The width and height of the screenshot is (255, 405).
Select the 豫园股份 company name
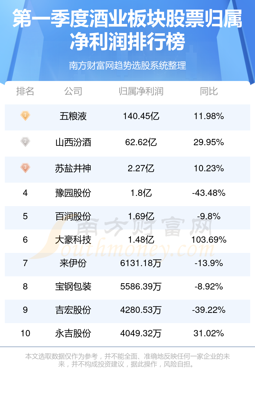(x=73, y=193)
